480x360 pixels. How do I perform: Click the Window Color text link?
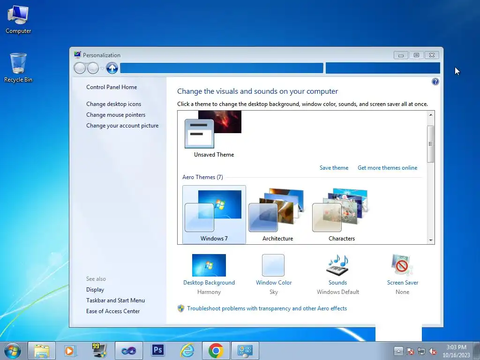[x=274, y=283]
